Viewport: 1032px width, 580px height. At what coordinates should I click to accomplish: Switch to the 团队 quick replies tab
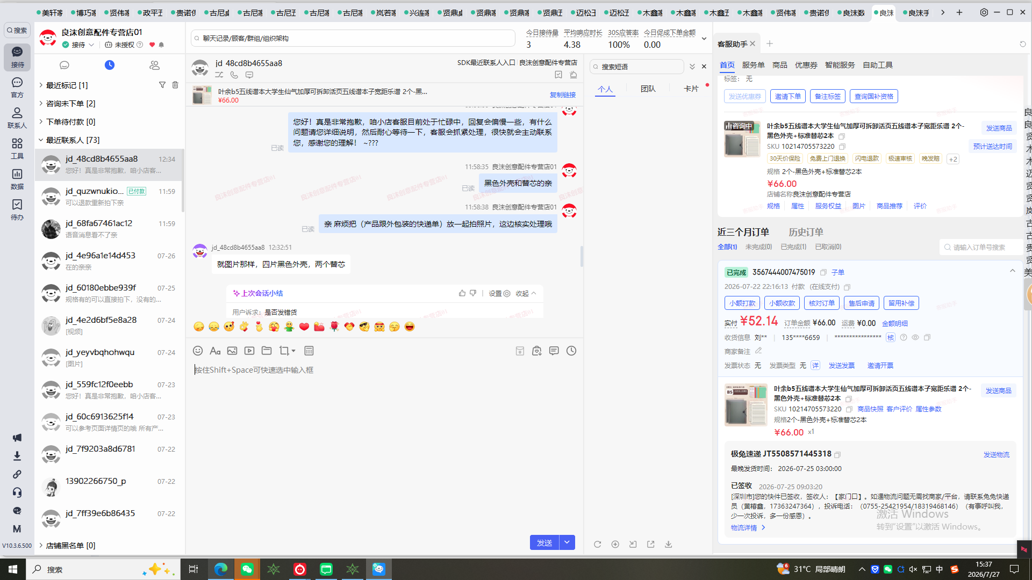tap(648, 89)
